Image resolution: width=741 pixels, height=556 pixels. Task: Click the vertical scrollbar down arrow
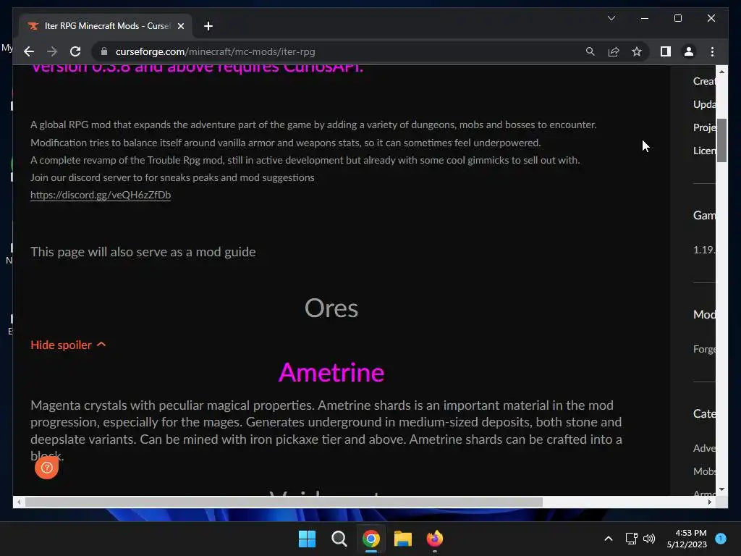click(x=721, y=490)
